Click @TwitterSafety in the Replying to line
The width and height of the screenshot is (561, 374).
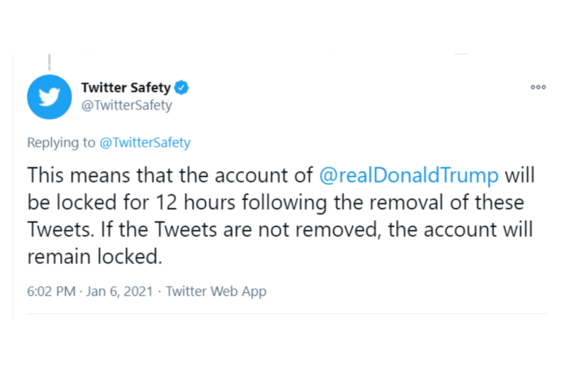(145, 143)
